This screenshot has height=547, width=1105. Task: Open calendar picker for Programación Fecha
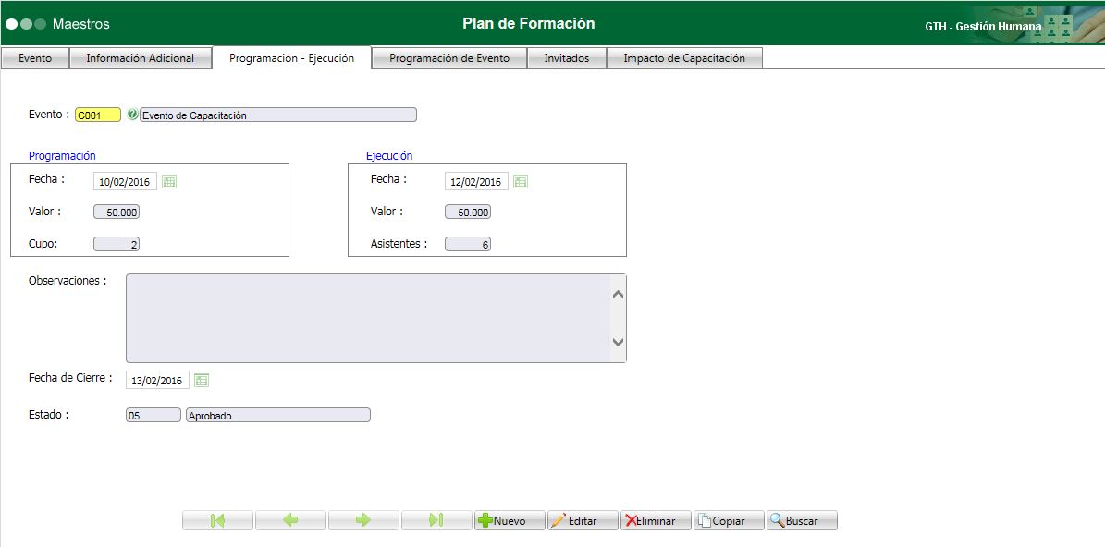tap(169, 182)
